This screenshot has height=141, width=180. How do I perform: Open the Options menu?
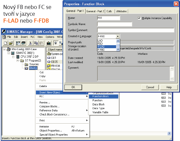(x=50, y=37)
